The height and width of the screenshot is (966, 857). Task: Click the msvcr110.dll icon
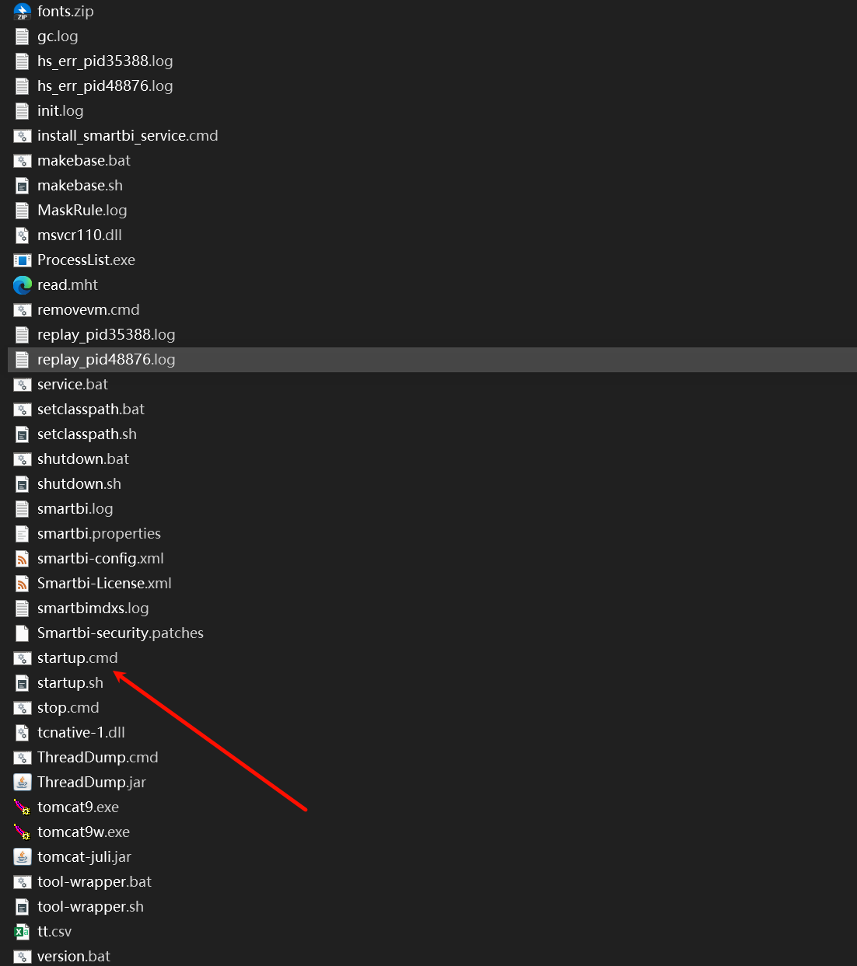point(23,235)
